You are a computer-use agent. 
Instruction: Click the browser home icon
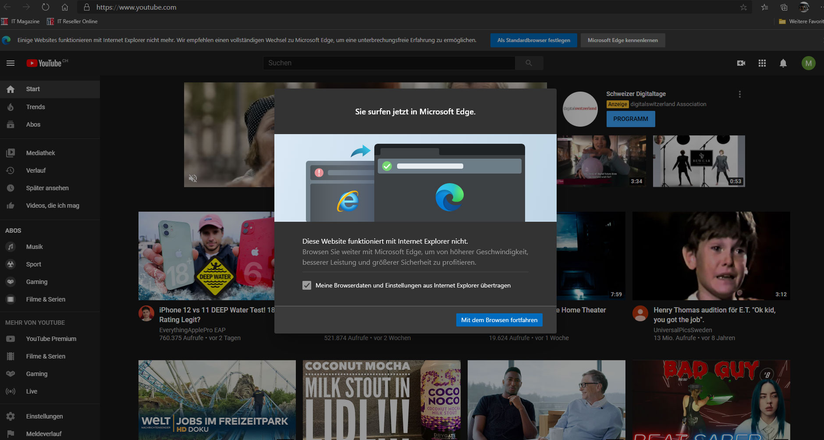click(x=65, y=7)
